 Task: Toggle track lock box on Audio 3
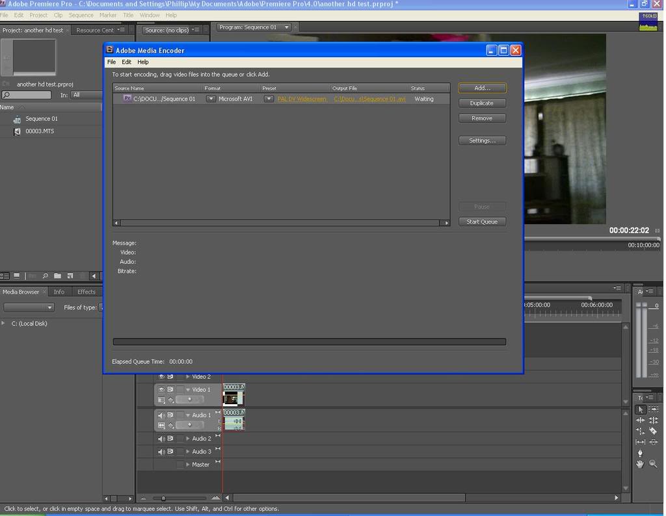[180, 452]
